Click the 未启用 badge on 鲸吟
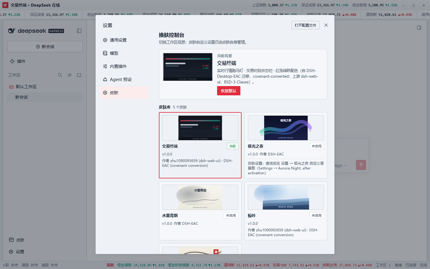The image size is (430, 269). pos(317,215)
